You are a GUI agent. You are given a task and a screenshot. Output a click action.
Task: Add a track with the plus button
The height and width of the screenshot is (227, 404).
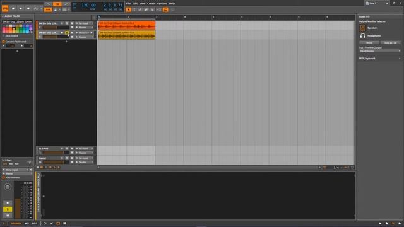pos(66,42)
